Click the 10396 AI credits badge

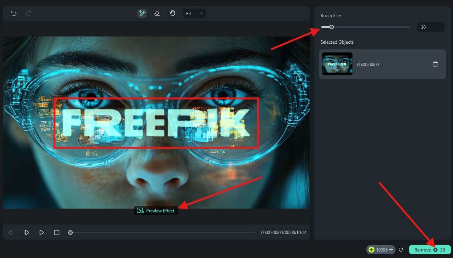381,250
